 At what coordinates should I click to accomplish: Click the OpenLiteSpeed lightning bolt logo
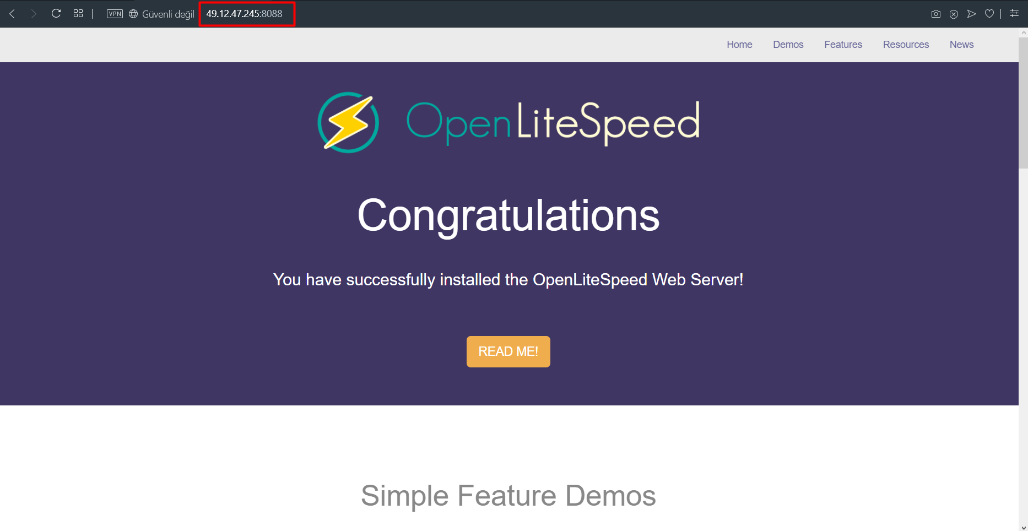click(348, 122)
